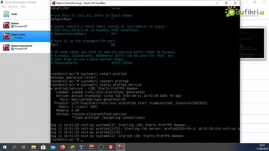Image resolution: width=269 pixels, height=151 pixels.
Task: Open Microsoft Store from the taskbar
Action: point(43,147)
